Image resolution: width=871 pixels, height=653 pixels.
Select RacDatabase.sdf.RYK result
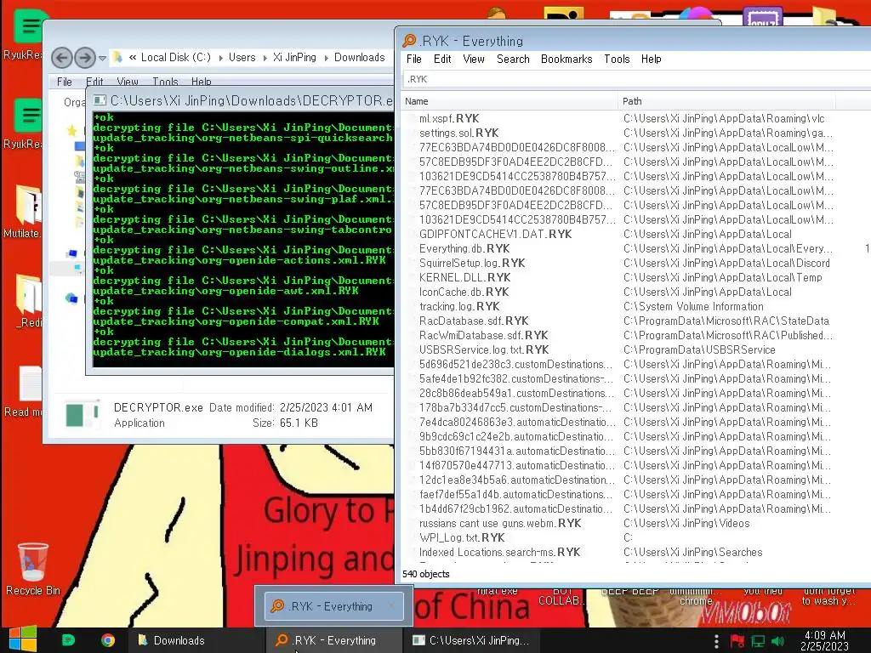[474, 321]
